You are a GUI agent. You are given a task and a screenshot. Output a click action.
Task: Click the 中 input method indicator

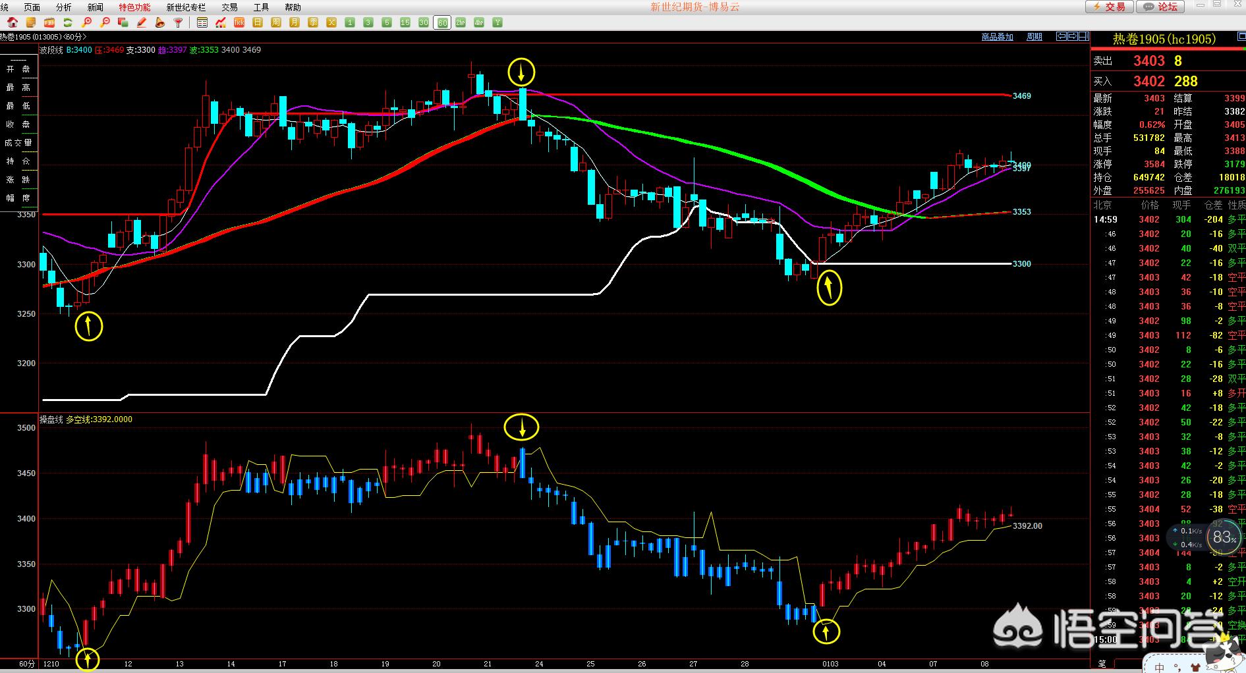(x=1160, y=666)
